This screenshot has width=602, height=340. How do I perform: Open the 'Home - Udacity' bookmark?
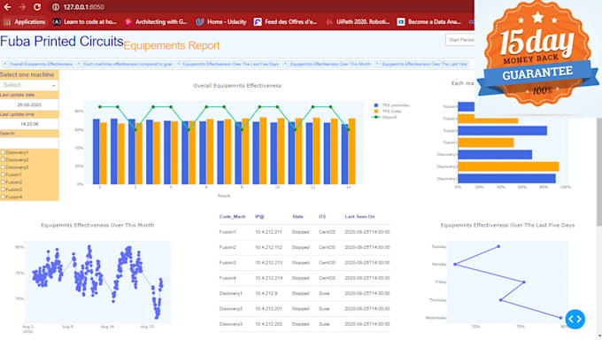pos(221,22)
